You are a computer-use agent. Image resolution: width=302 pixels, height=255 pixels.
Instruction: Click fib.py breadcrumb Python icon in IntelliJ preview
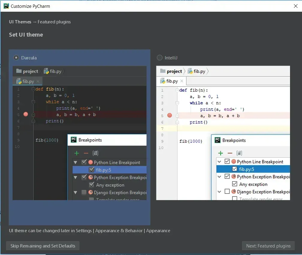190,71
